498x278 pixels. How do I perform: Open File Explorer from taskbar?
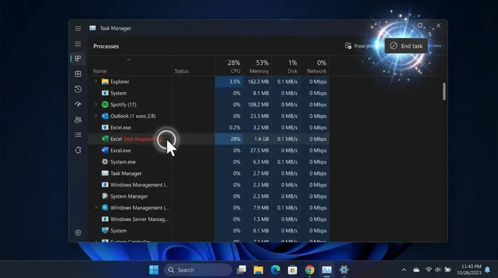[258, 270]
